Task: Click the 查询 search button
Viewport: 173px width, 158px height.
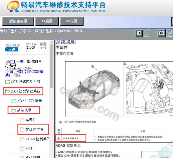Action: coord(12,49)
